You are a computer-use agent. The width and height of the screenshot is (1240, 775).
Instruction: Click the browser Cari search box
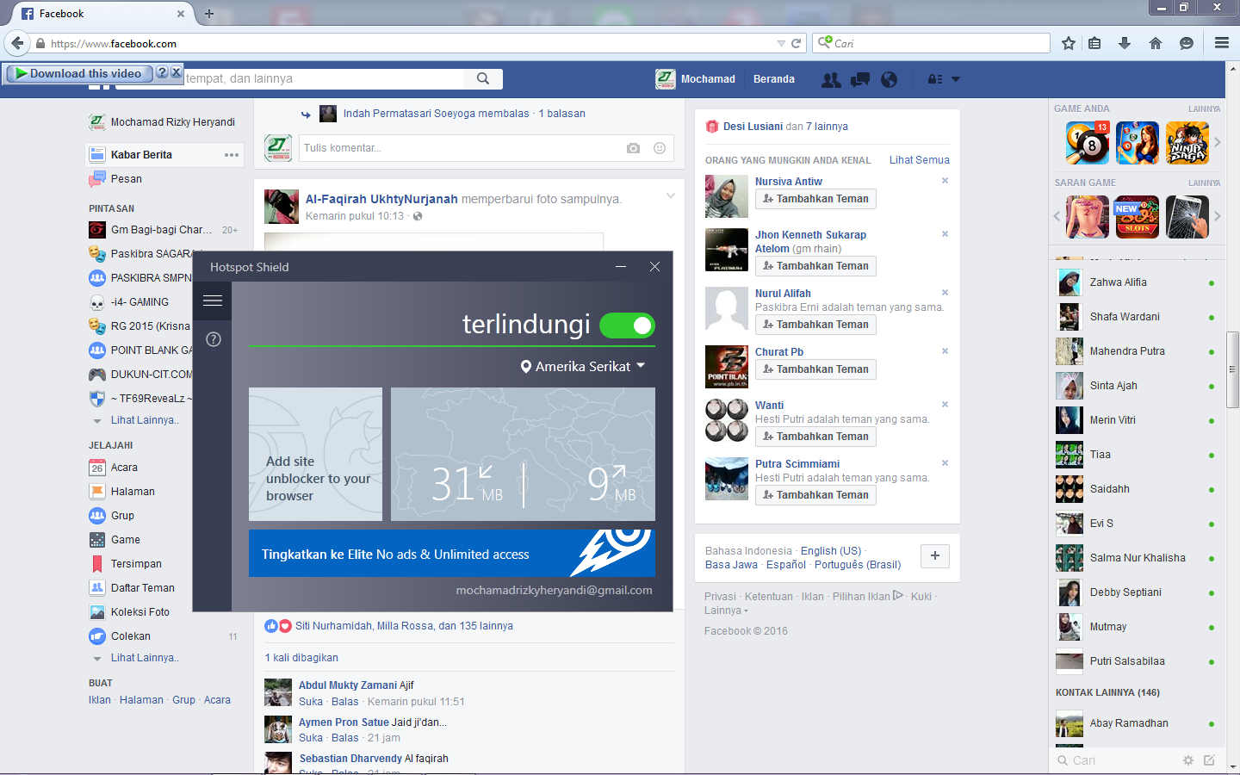[931, 43]
